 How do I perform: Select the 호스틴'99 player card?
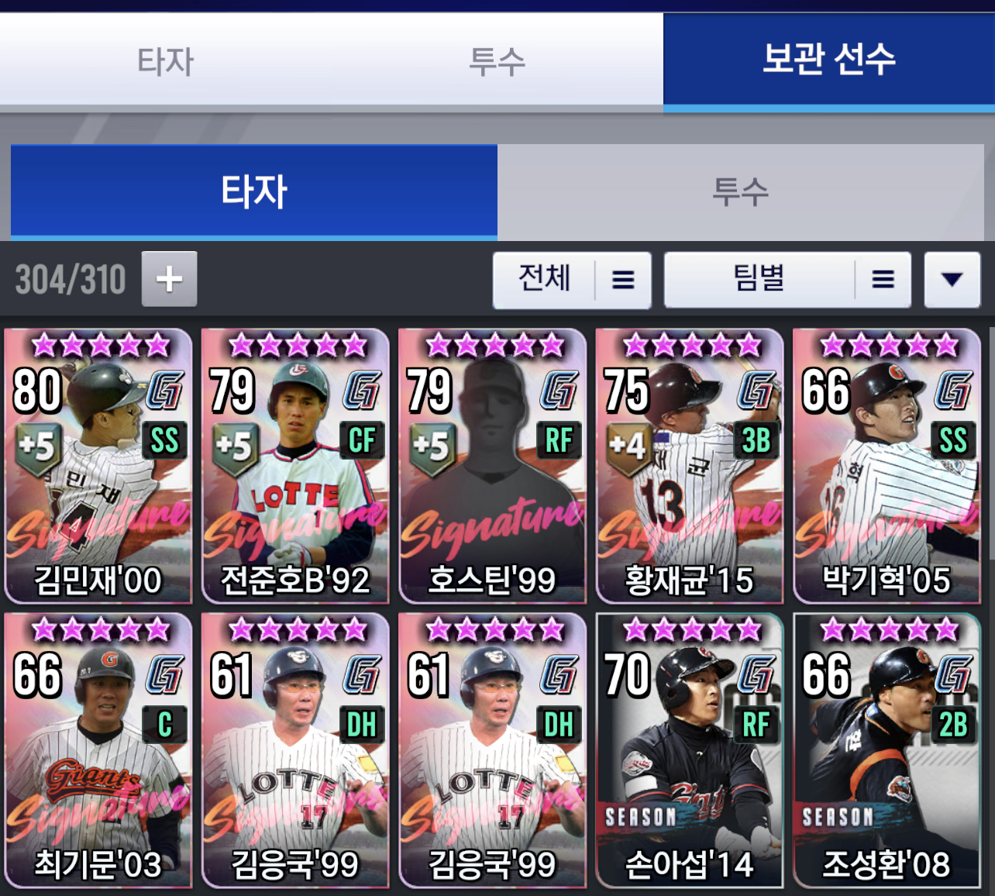(x=492, y=466)
